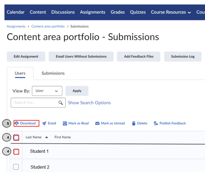Sort by the Last Name column header
Screen dimensions: 205x173
[x=34, y=137]
